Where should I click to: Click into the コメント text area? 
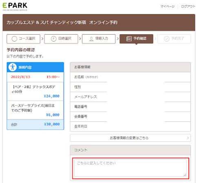point(131,168)
